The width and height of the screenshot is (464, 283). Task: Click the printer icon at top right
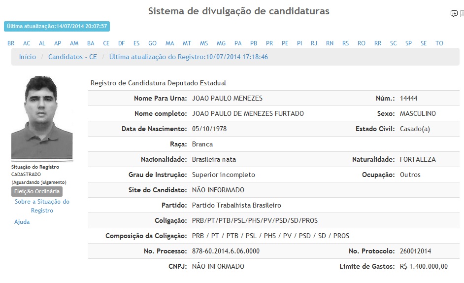click(462, 14)
